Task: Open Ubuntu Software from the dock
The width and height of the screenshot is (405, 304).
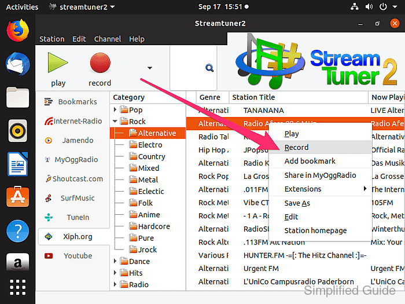Action: click(17, 196)
